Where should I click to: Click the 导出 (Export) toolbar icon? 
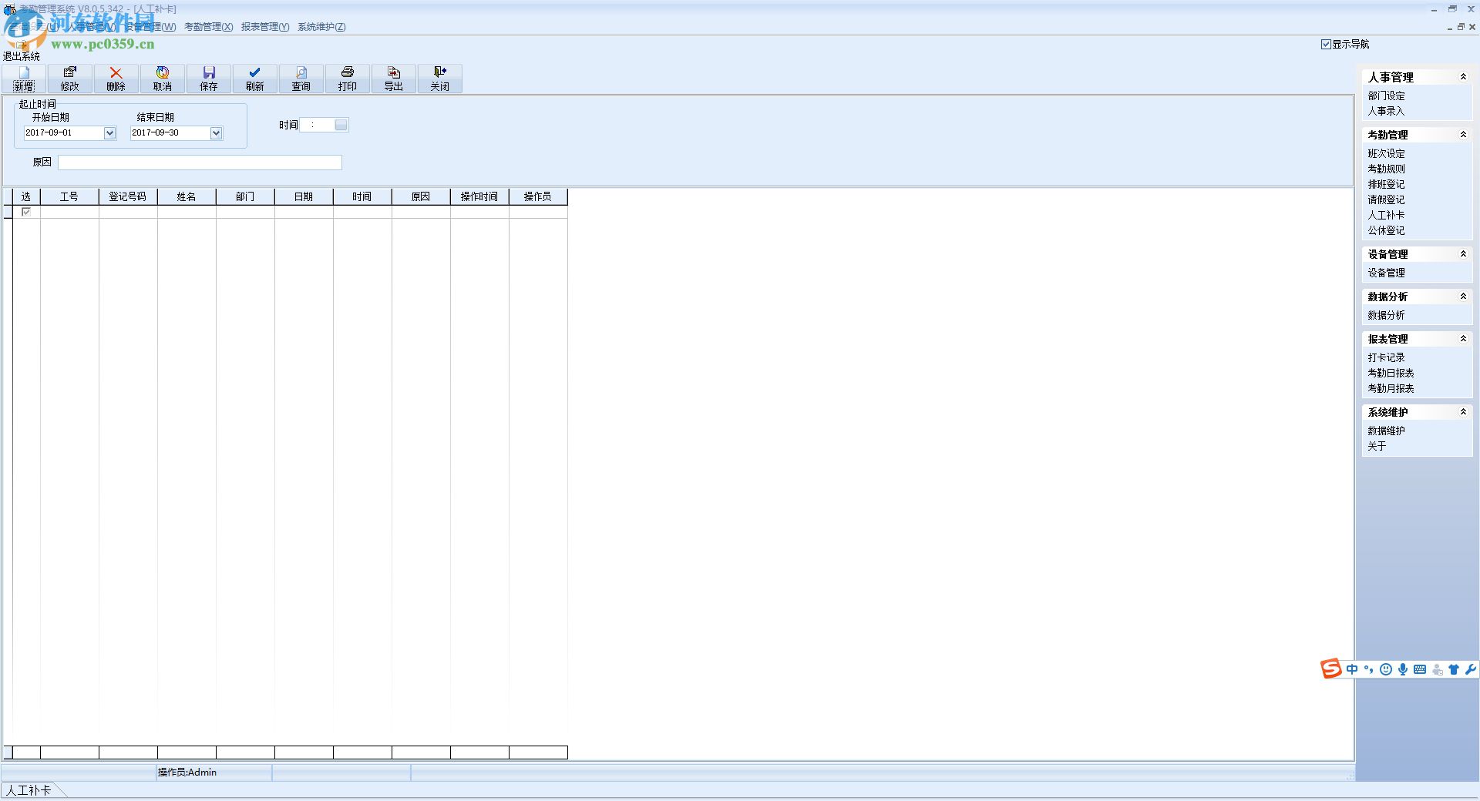click(394, 72)
